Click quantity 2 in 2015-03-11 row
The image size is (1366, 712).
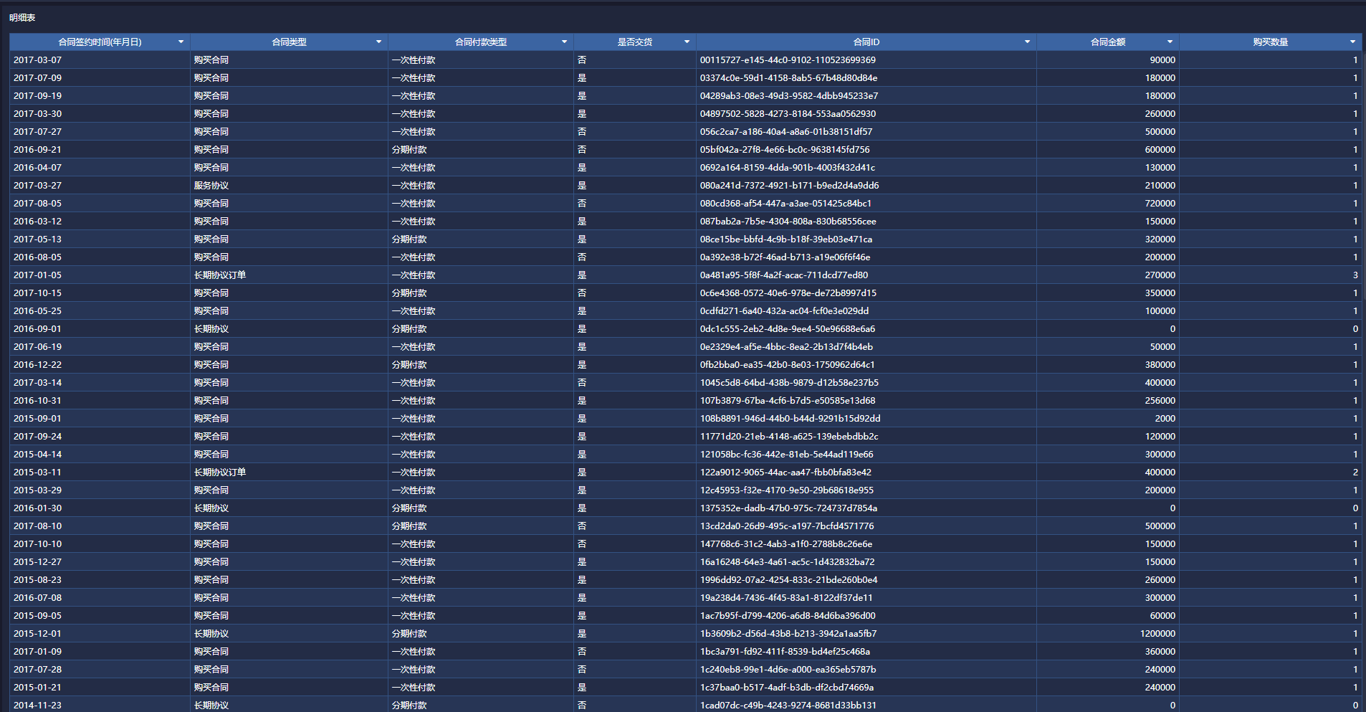click(x=1271, y=473)
